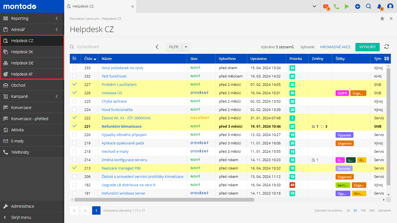The image size is (397, 223).
Task: Open column layout settings icon
Action: click(387, 59)
